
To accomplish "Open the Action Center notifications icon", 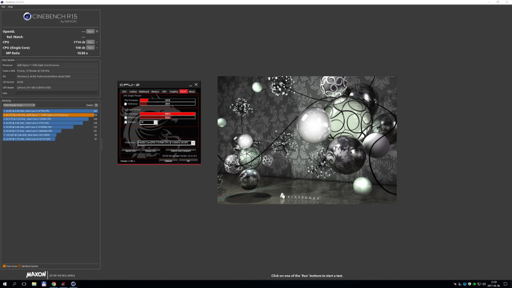I will point(506,284).
